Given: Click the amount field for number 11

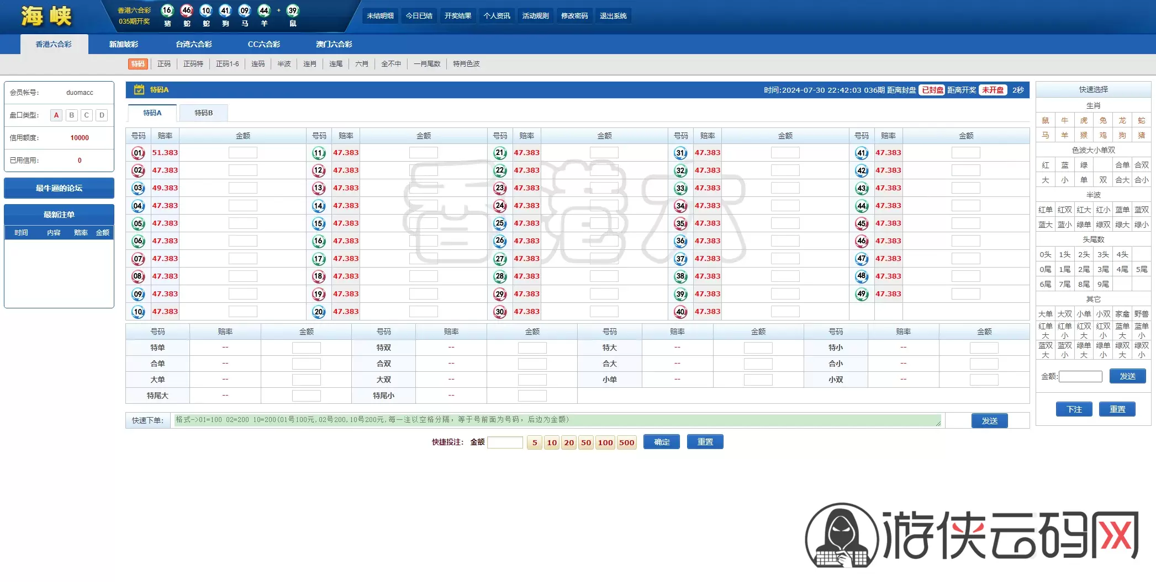Looking at the screenshot, I should tap(424, 153).
